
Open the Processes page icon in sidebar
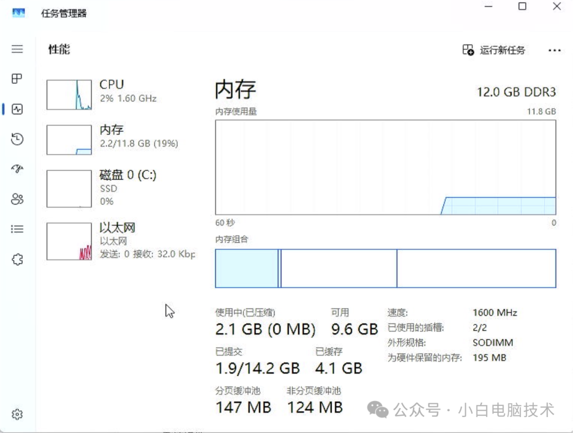(x=17, y=79)
